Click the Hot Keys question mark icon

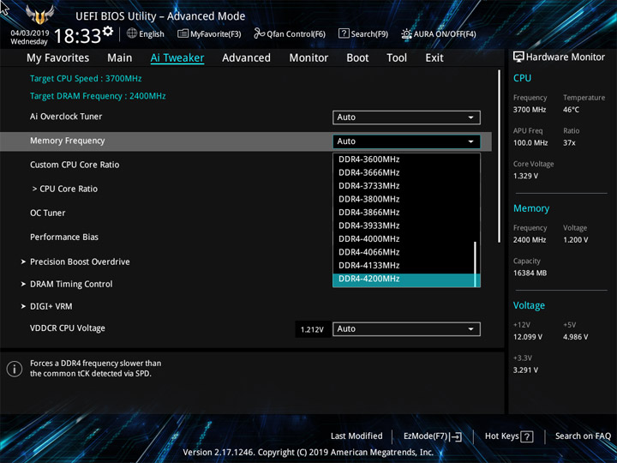pos(527,436)
